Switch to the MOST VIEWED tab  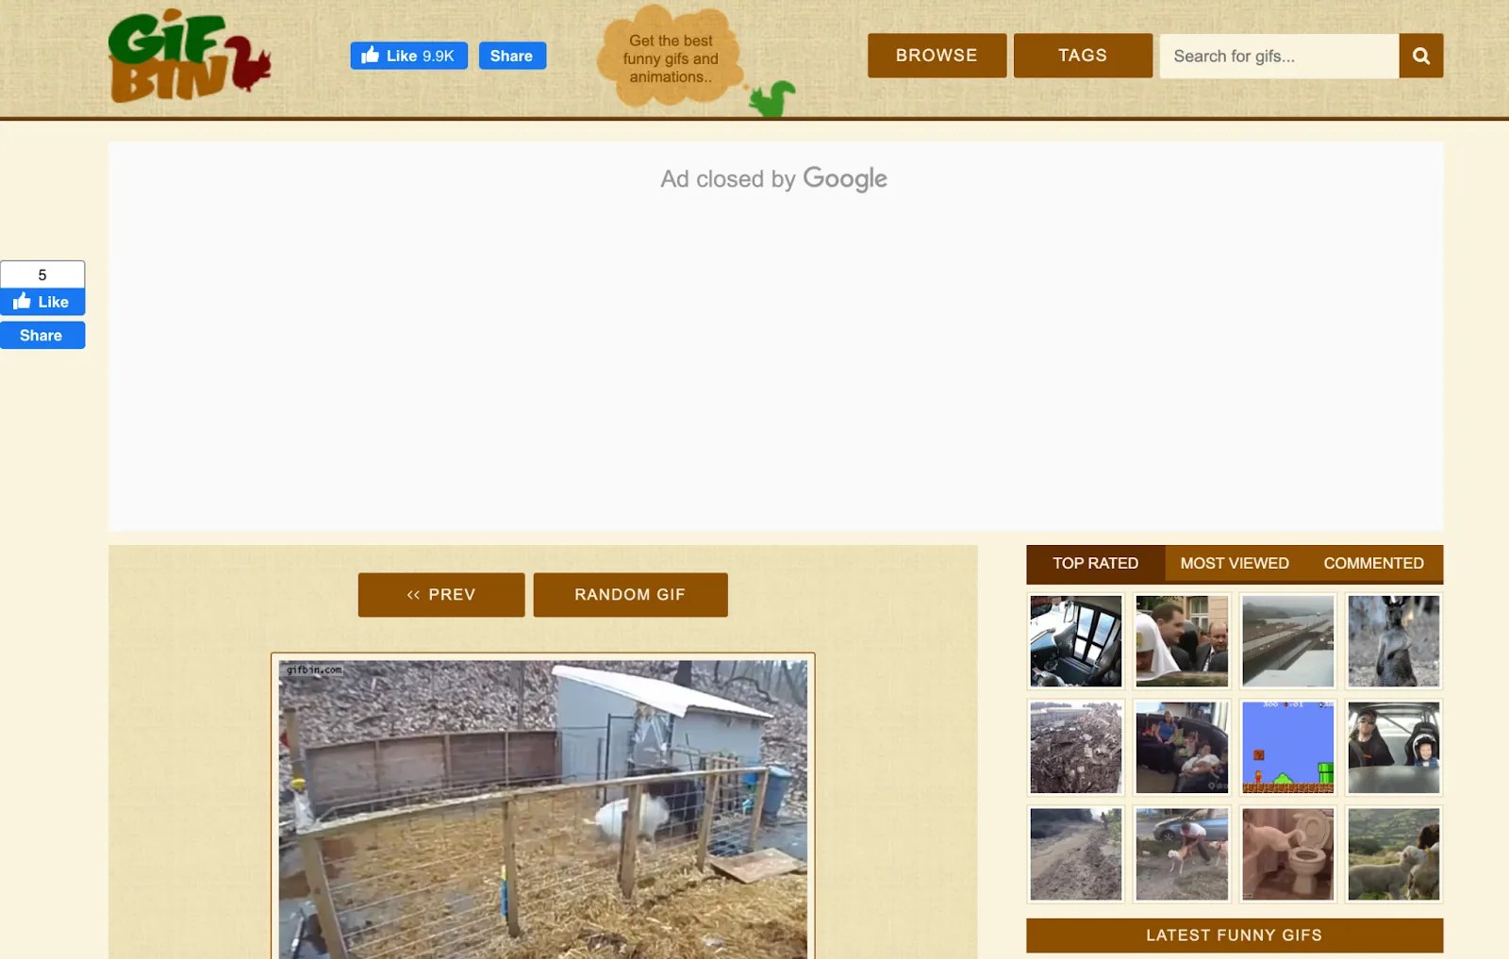pyautogui.click(x=1235, y=563)
